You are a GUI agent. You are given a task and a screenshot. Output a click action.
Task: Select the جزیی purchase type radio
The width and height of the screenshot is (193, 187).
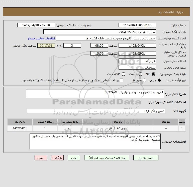159,80
